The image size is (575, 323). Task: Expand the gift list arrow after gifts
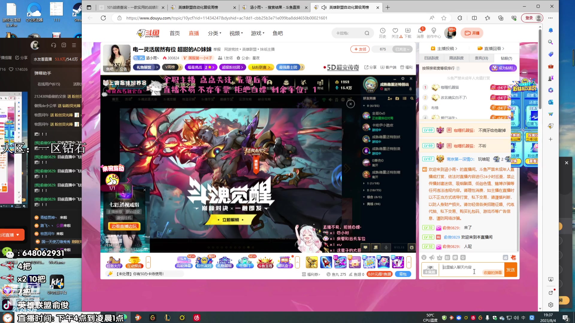coord(409,262)
